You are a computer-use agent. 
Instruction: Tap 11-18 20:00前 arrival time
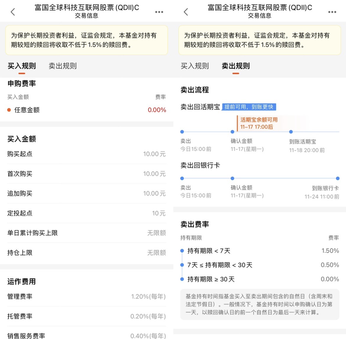pyautogui.click(x=307, y=150)
